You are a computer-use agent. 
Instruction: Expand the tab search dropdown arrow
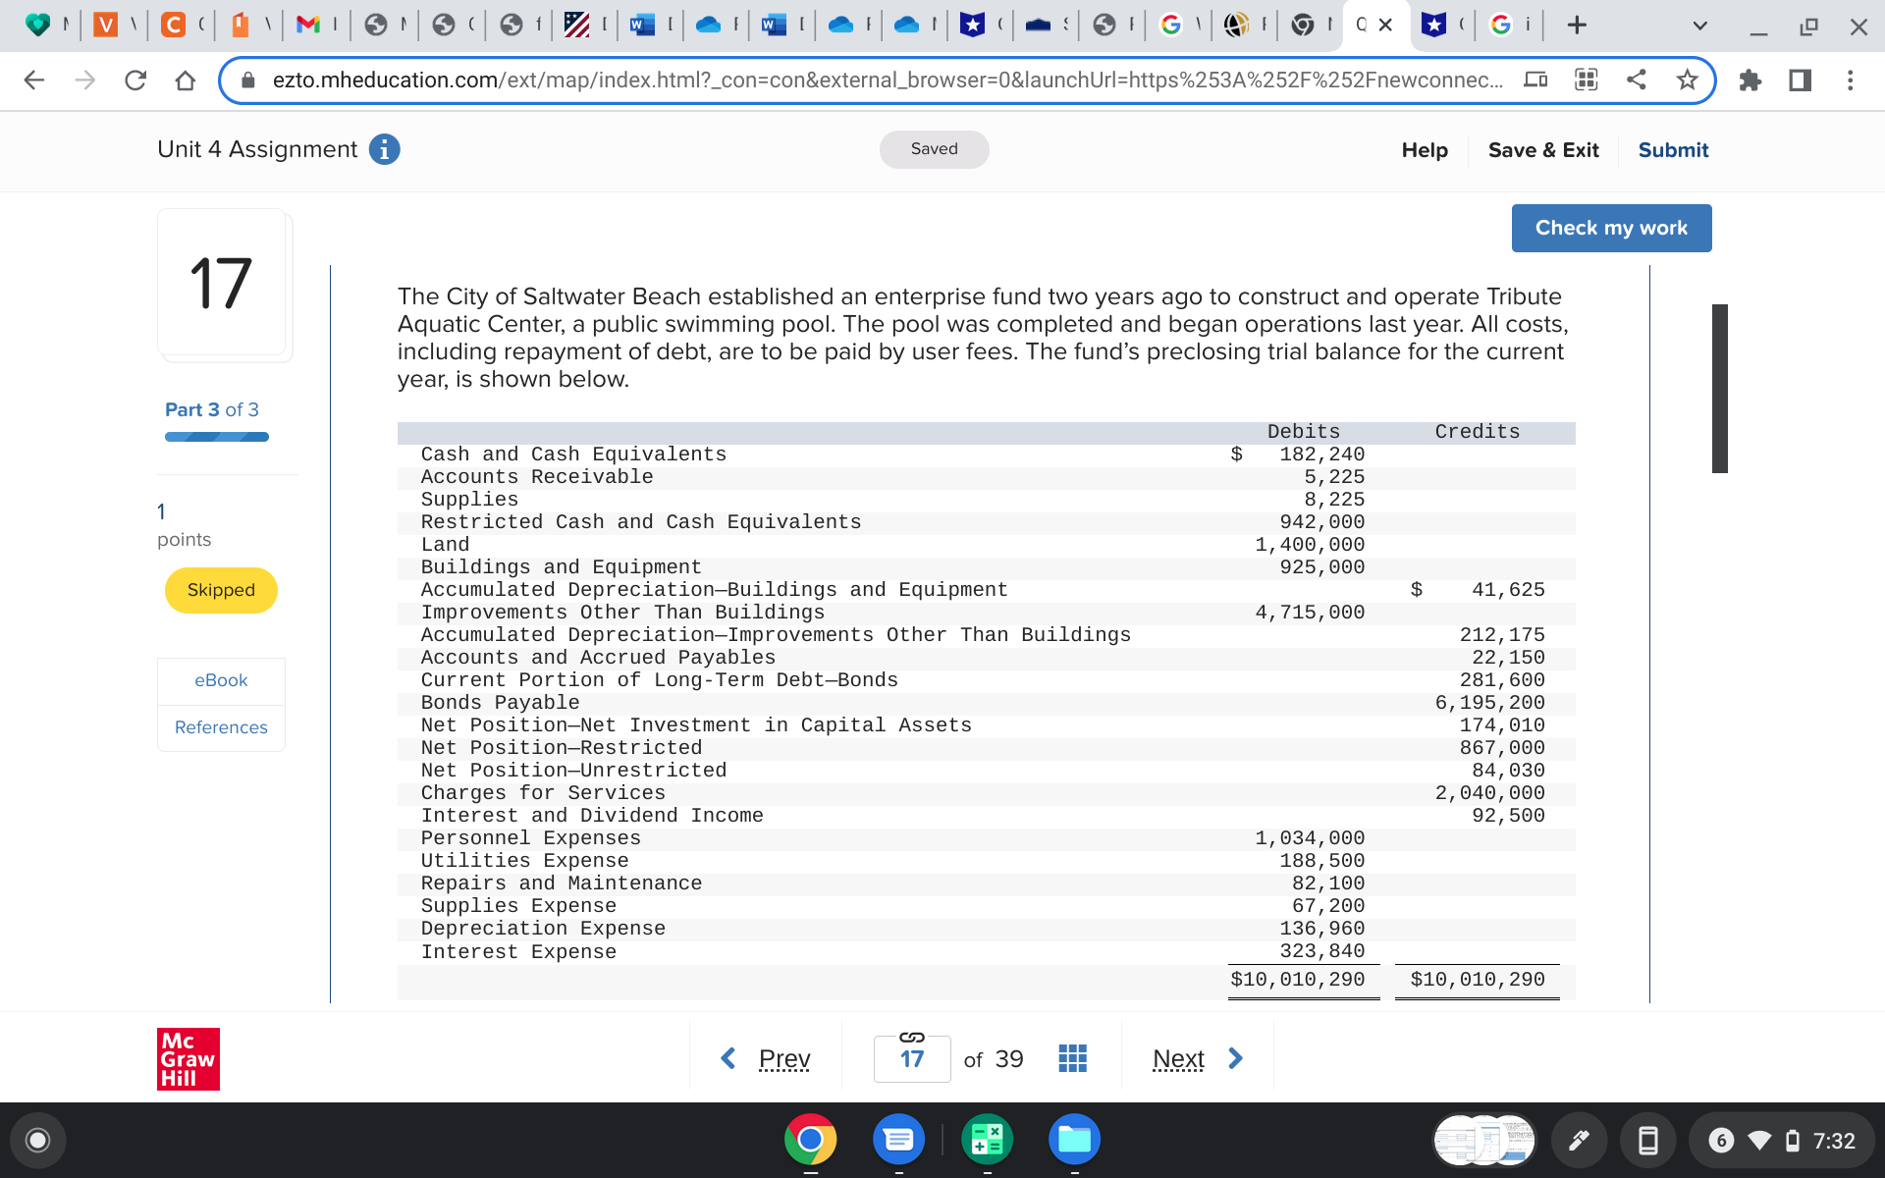tap(1699, 26)
